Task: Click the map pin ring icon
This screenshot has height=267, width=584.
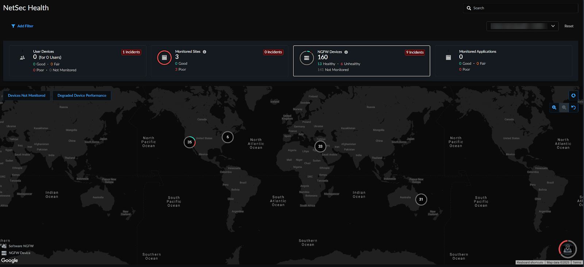Action: point(568,249)
